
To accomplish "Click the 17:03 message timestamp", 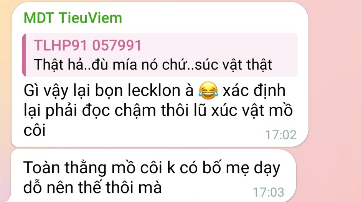I will (x=269, y=192).
